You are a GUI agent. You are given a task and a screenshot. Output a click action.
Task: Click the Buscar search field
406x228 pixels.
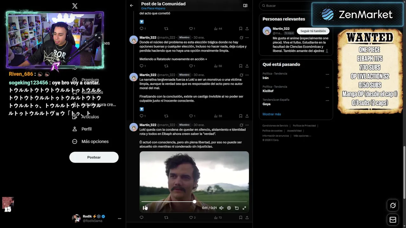[285, 6]
